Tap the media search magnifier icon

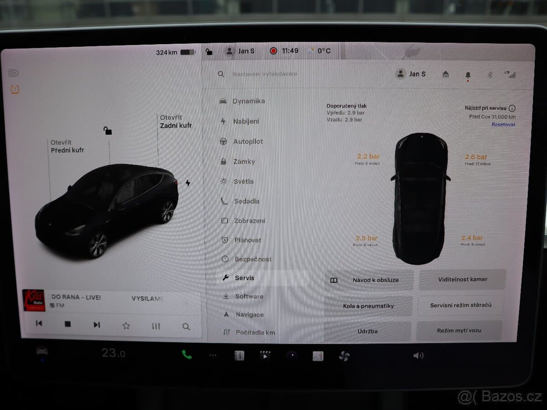(x=186, y=327)
